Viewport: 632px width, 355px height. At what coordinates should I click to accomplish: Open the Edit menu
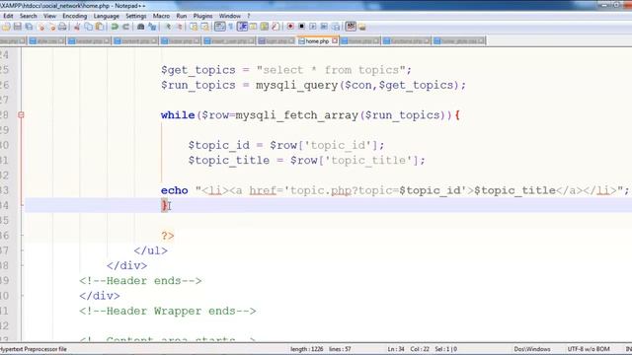pos(8,16)
